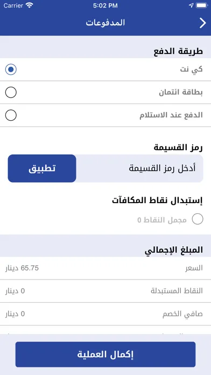Click the إكمال العملية complete button
Screen dimensions: 211x375
[x=105, y=355]
